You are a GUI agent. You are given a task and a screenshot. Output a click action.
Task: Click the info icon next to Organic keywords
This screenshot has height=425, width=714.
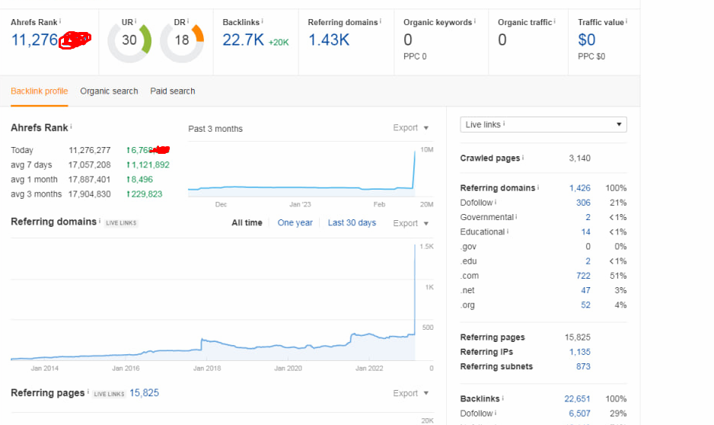(x=474, y=21)
